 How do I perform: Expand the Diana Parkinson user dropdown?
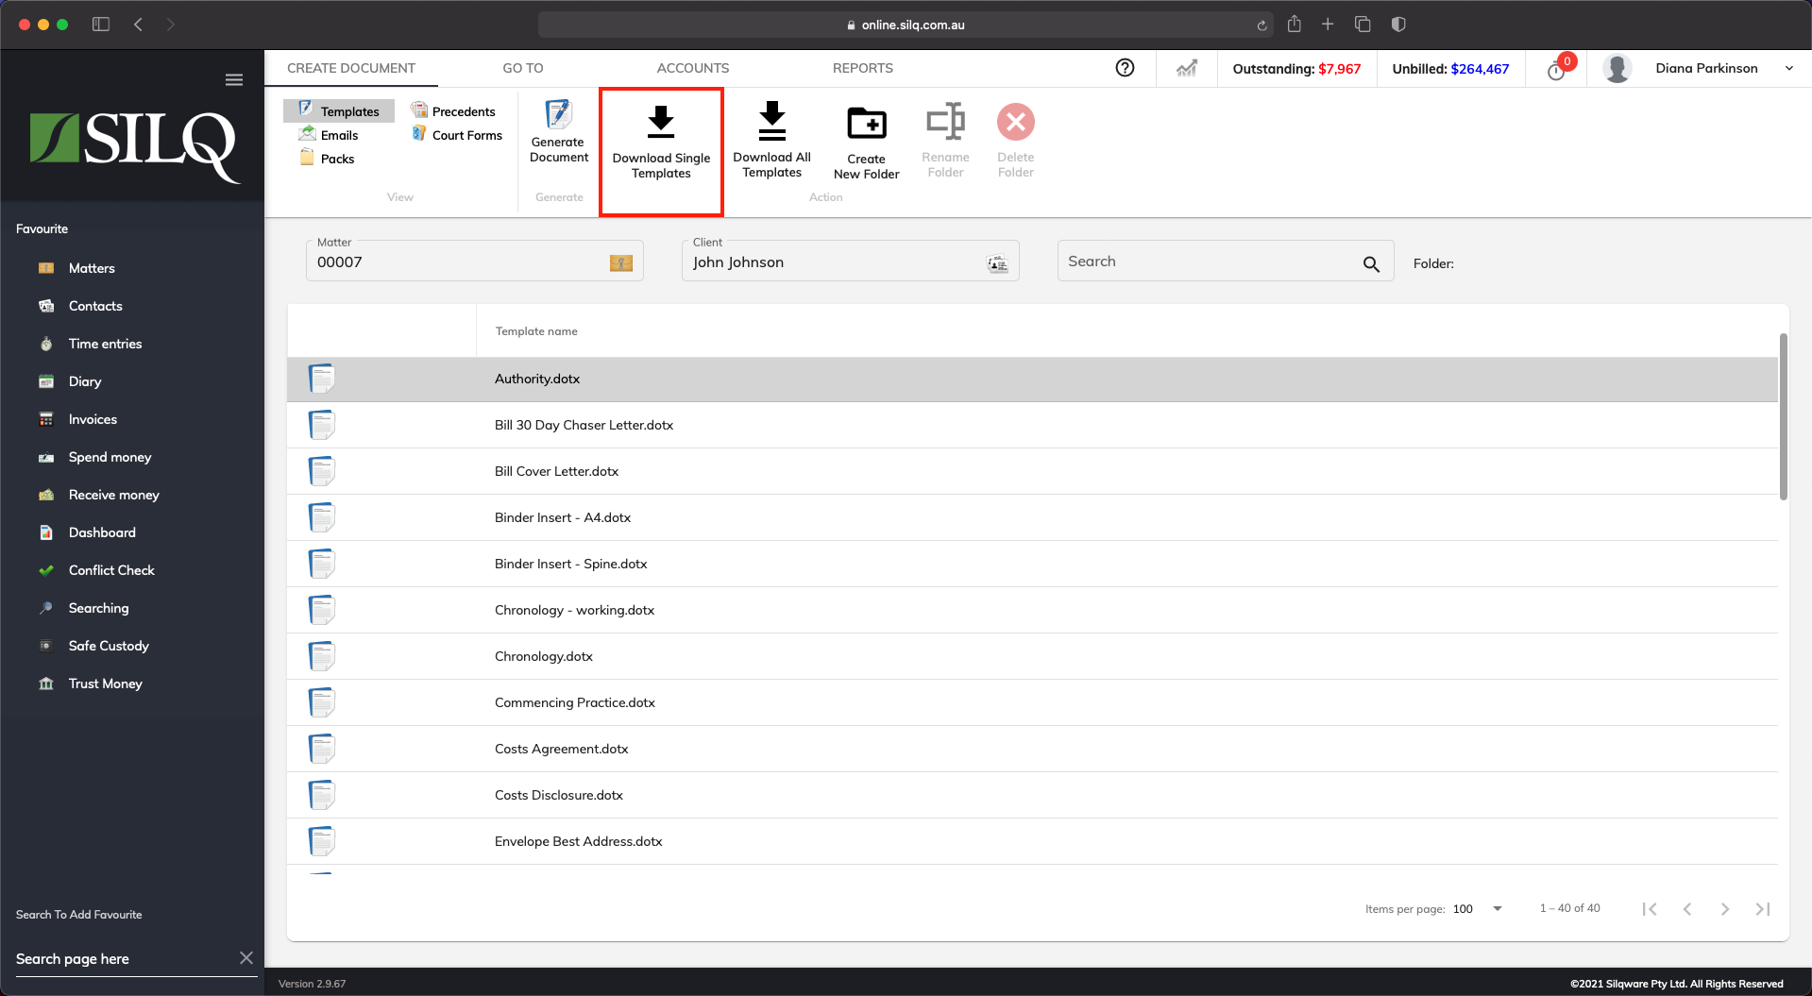point(1788,68)
